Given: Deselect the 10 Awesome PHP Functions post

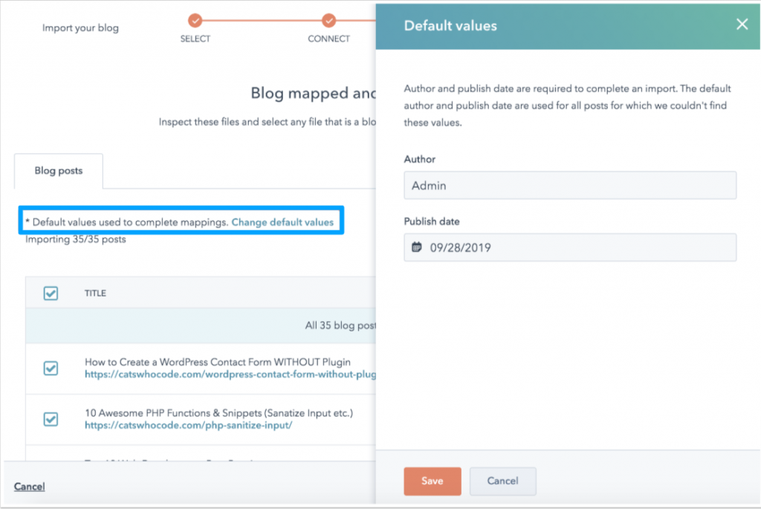Looking at the screenshot, I should pos(51,418).
